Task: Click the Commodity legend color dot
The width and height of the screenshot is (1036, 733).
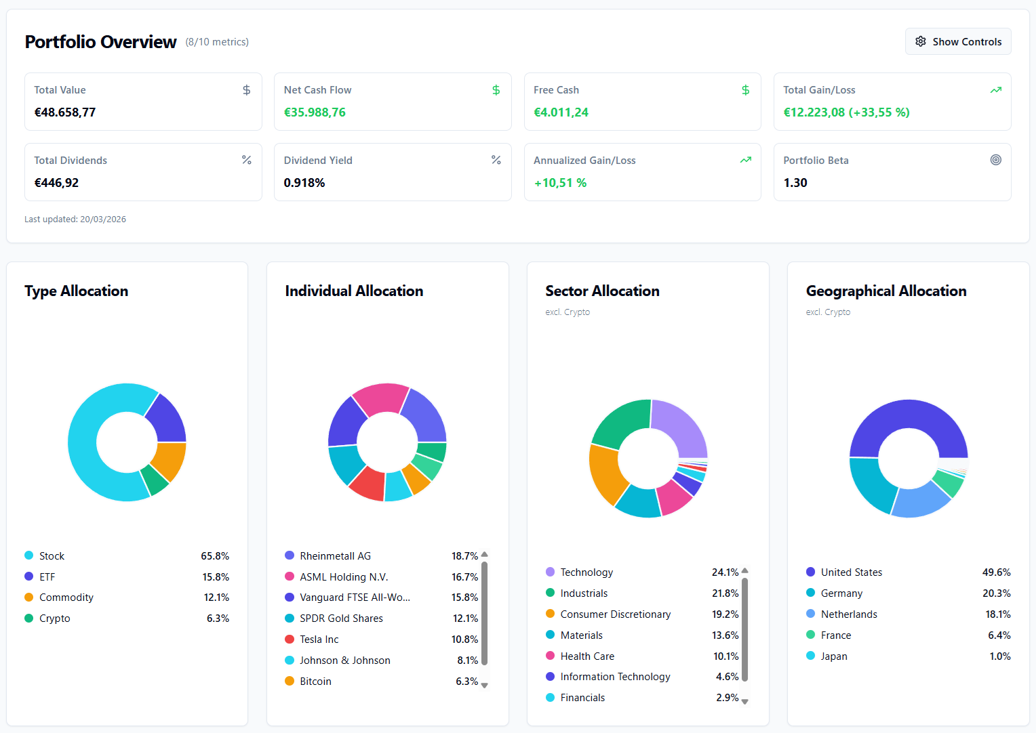Action: 29,597
